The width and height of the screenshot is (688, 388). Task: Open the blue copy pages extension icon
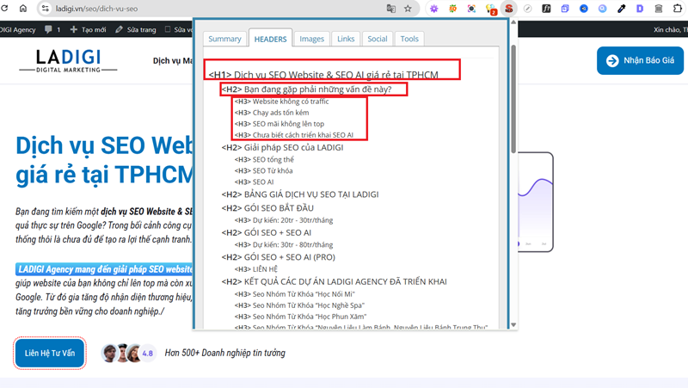coord(565,9)
